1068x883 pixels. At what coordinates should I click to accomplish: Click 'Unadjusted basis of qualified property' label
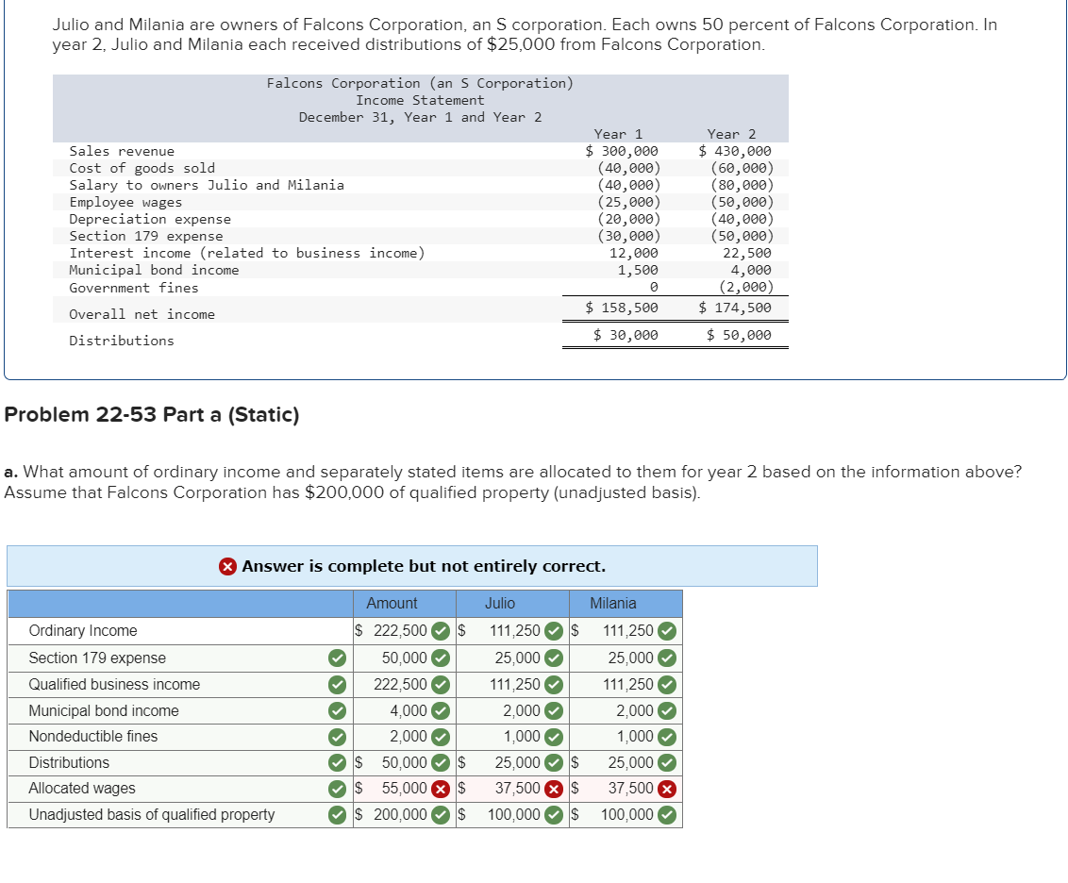[152, 815]
